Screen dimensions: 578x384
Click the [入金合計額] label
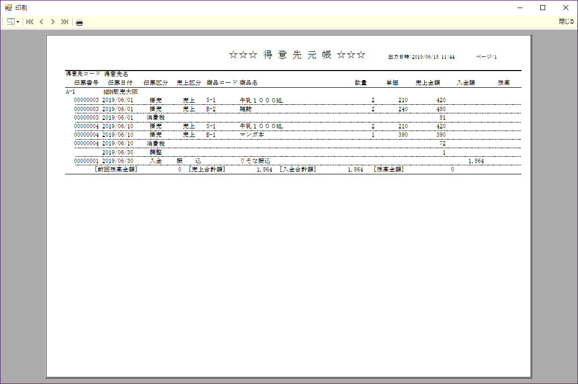point(298,169)
